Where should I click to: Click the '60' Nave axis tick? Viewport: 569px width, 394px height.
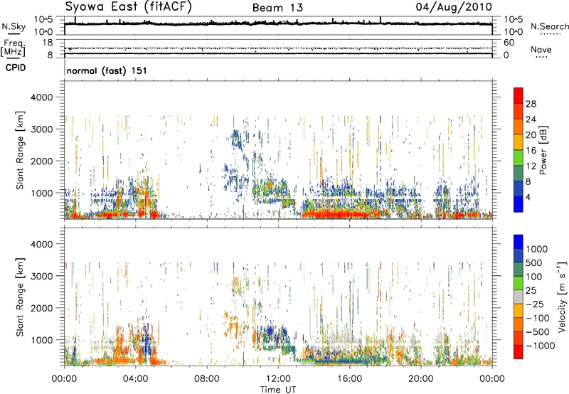coord(509,43)
